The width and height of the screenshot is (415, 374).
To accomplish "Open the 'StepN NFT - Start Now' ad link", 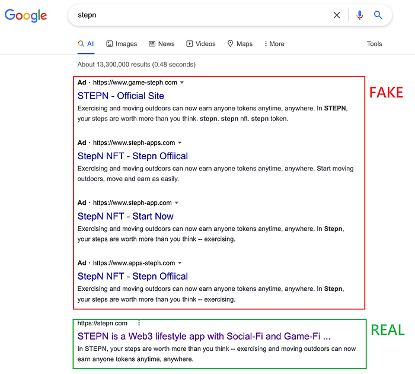I will [126, 216].
